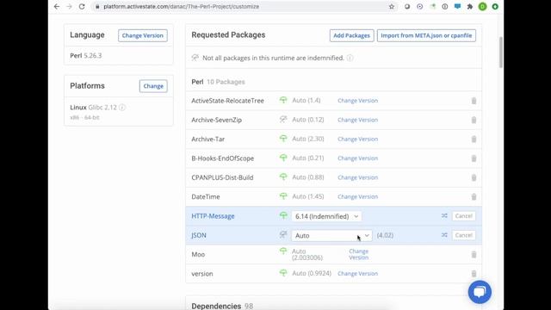Import from META.json or cpanfile
The width and height of the screenshot is (551, 310).
[x=426, y=35]
